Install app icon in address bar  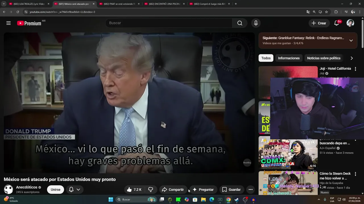320,12
